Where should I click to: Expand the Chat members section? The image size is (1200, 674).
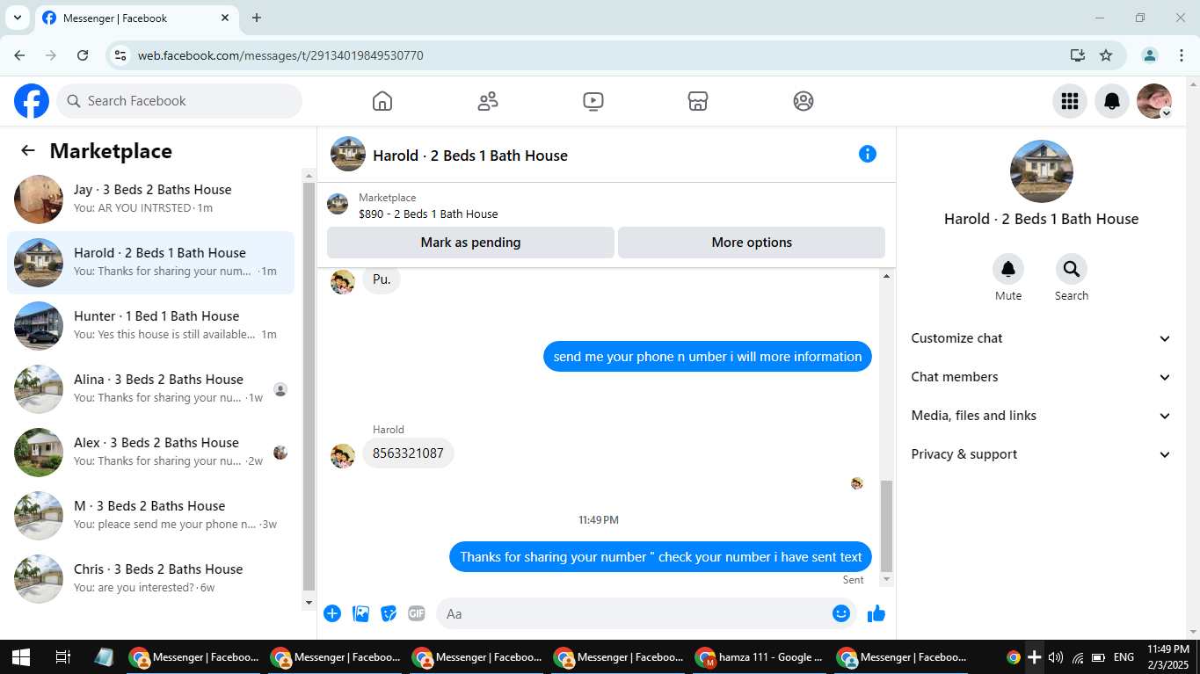click(1041, 377)
